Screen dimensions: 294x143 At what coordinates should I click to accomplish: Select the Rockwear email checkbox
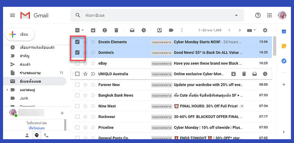click(x=77, y=117)
